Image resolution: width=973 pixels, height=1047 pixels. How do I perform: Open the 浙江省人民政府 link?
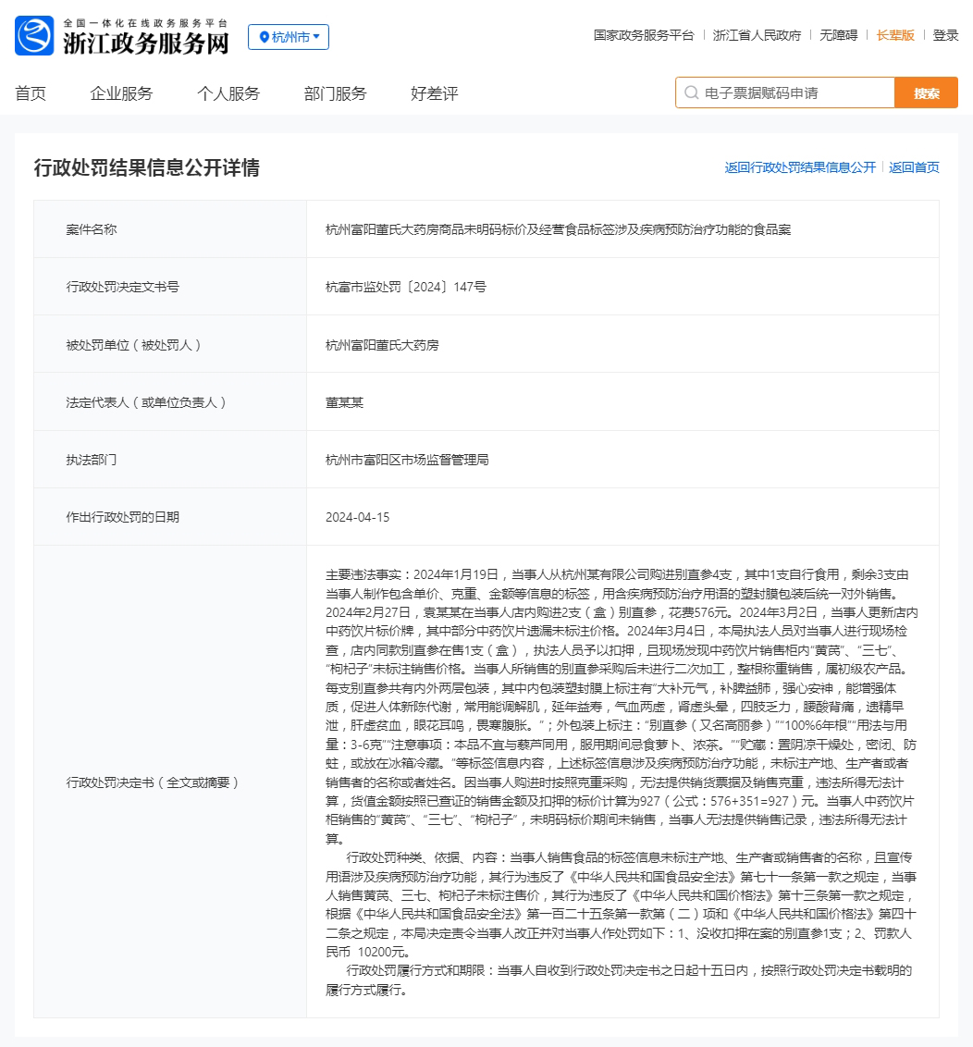coord(757,35)
